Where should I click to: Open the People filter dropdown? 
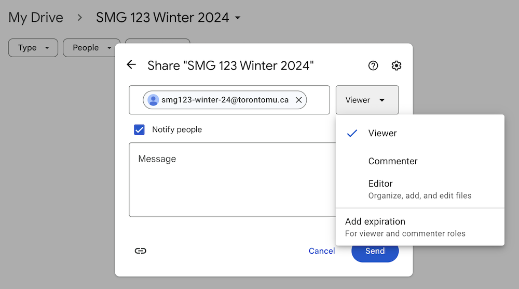point(91,48)
